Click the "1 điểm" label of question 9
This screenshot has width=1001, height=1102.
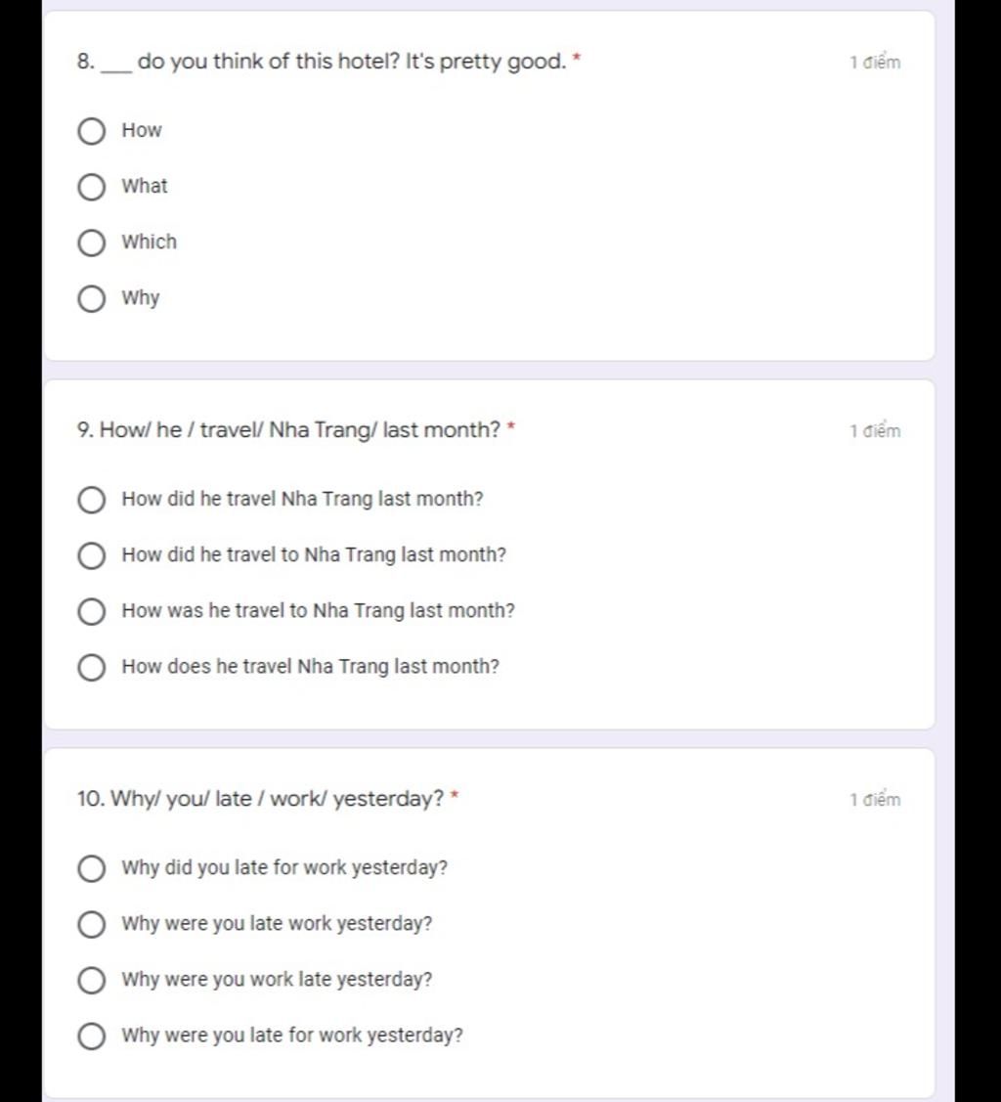pos(875,430)
